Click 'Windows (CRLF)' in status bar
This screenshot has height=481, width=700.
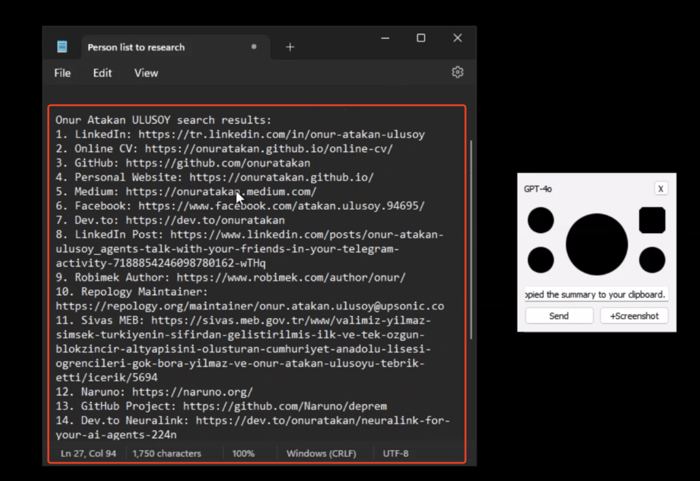click(321, 453)
